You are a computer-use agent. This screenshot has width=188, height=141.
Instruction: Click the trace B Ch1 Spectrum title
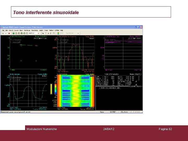[x=15, y=74]
